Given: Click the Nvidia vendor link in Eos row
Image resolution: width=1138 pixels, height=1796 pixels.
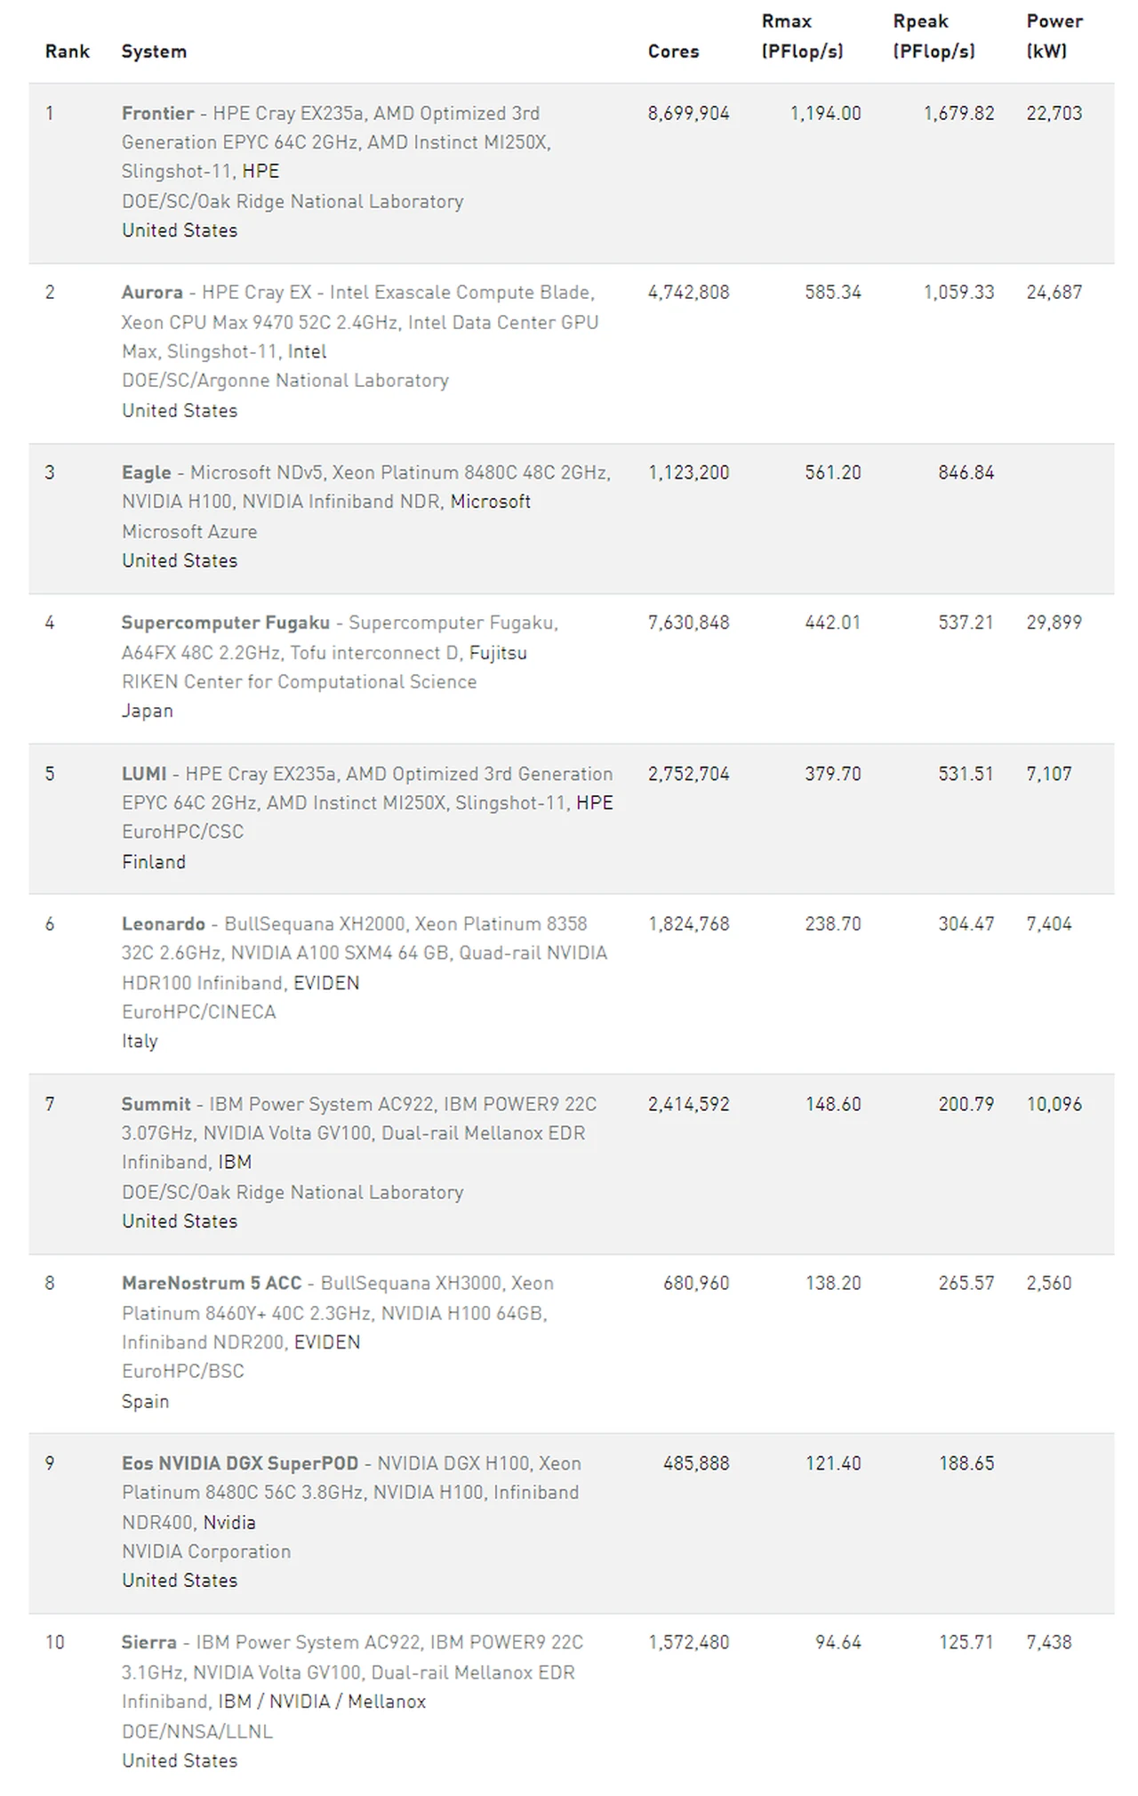Looking at the screenshot, I should [x=229, y=1522].
